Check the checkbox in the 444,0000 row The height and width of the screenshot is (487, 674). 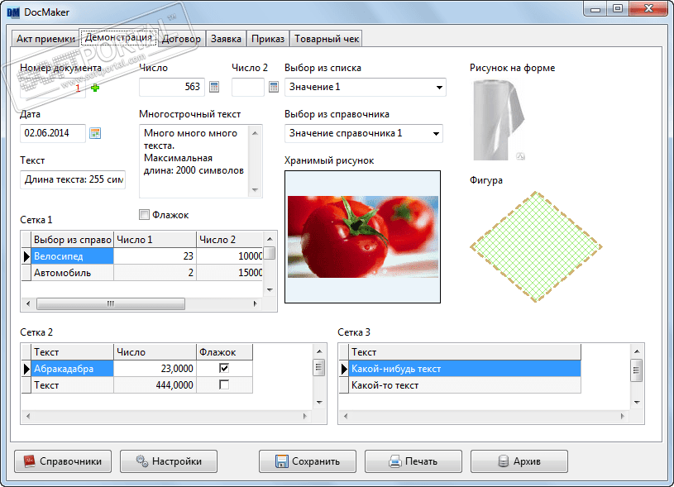click(224, 384)
